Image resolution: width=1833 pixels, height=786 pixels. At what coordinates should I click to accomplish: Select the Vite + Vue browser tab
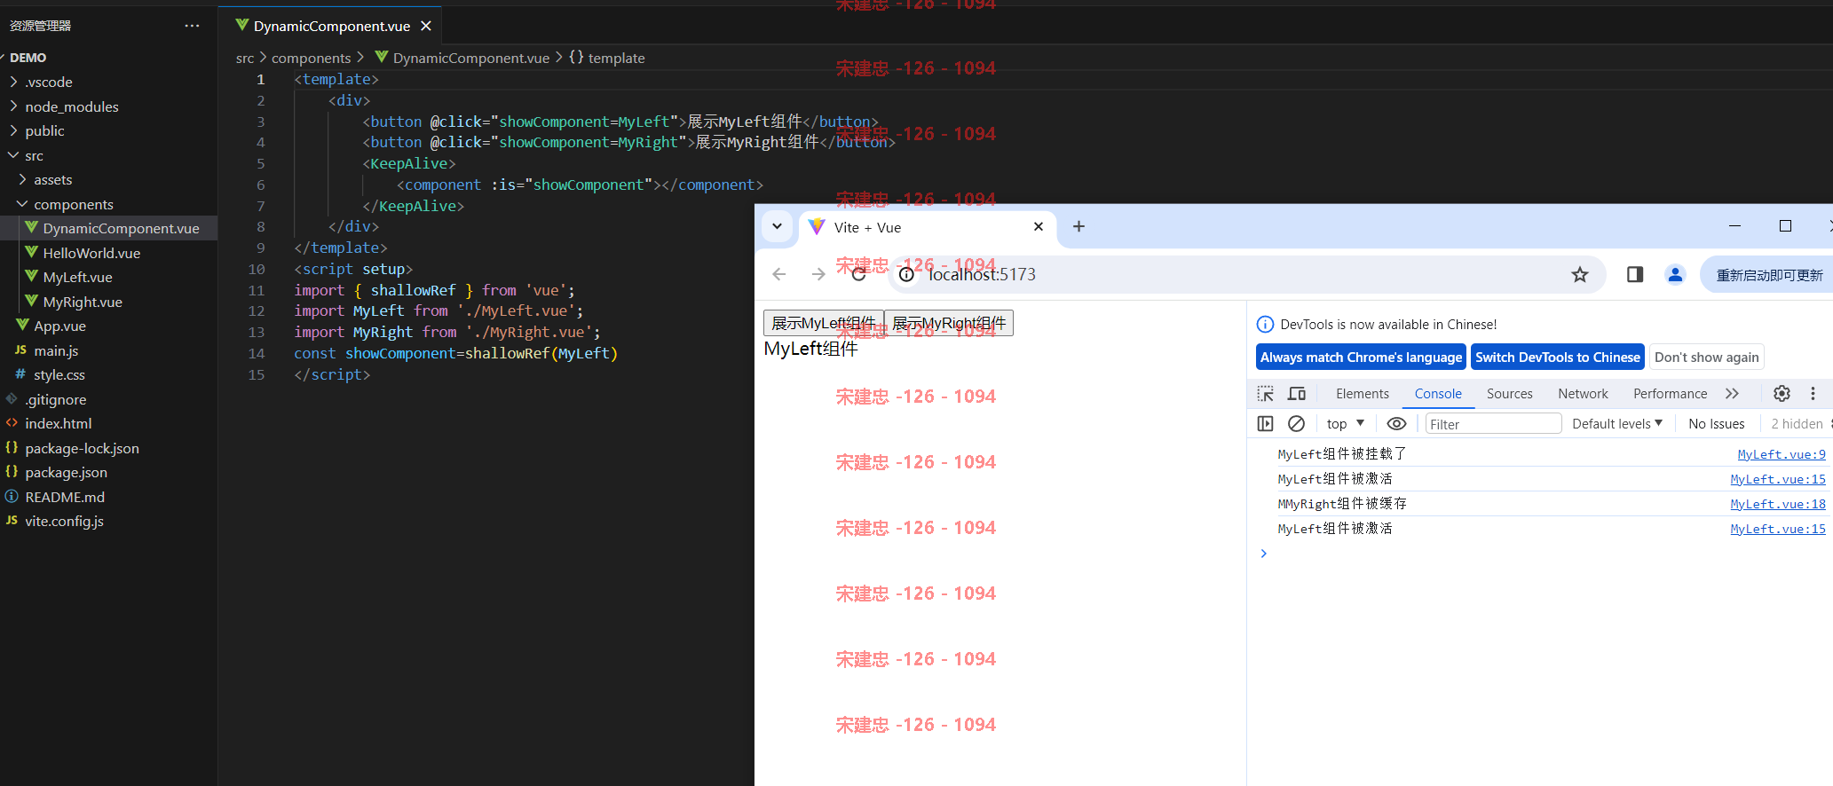[928, 227]
